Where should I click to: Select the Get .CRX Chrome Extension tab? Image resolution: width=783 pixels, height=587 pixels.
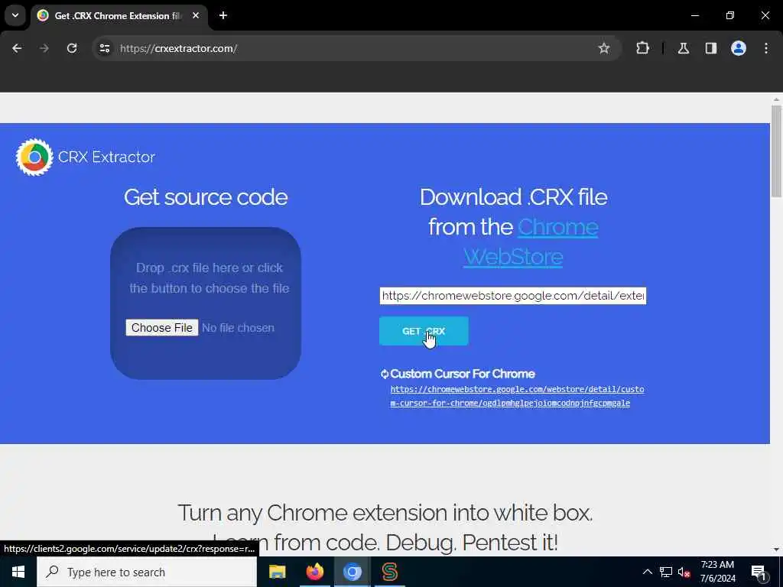click(119, 15)
